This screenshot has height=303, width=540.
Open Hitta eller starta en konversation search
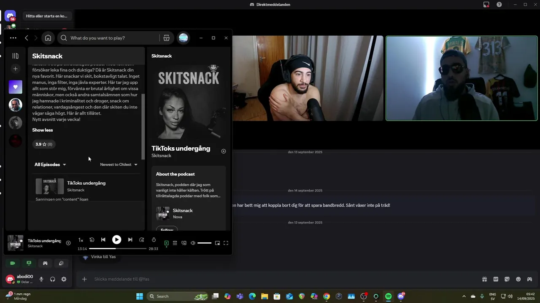point(46,16)
